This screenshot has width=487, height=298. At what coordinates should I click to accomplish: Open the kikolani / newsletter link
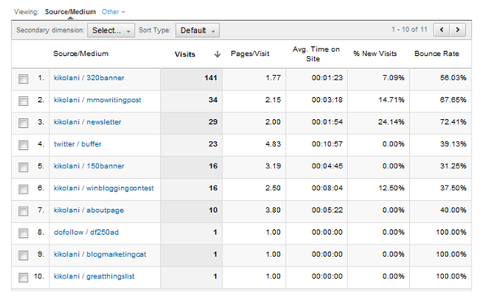88,122
